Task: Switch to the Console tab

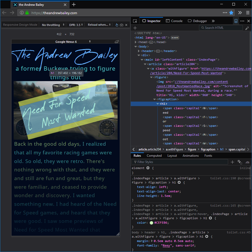Action: tap(174, 21)
